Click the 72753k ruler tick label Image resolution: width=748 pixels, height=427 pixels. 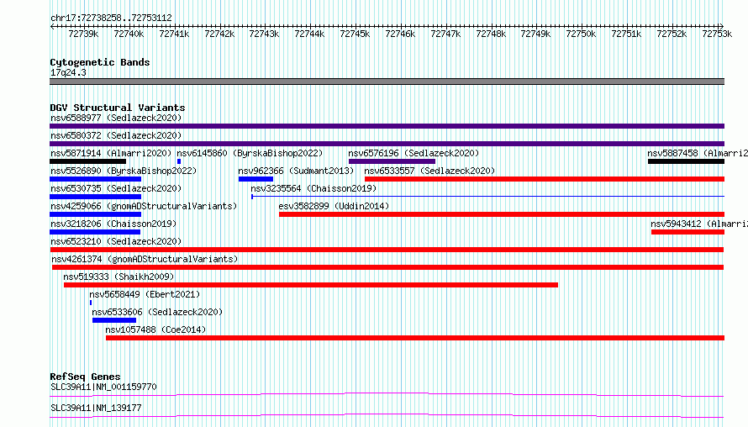pyautogui.click(x=717, y=34)
